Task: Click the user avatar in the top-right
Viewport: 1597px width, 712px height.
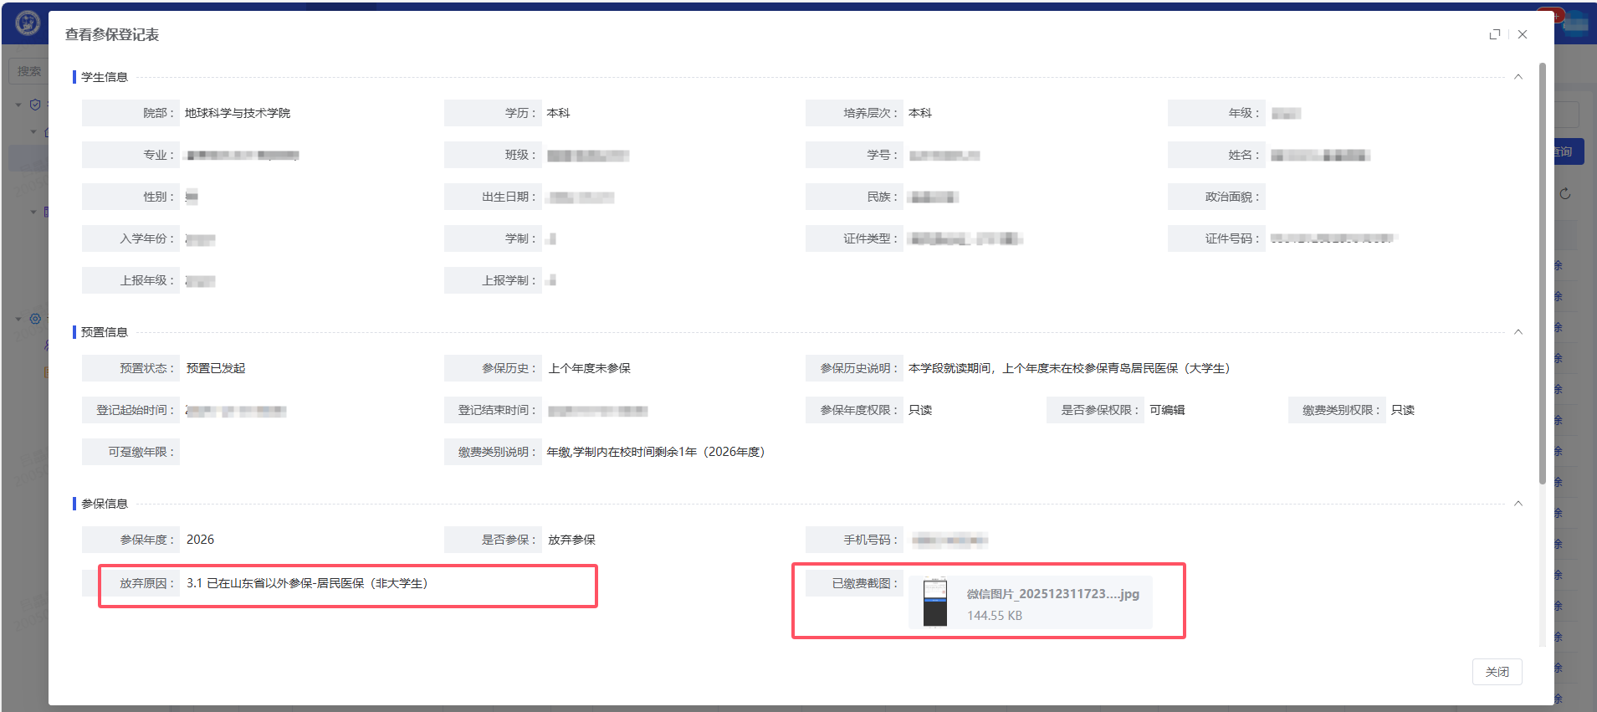Action: [x=1576, y=23]
